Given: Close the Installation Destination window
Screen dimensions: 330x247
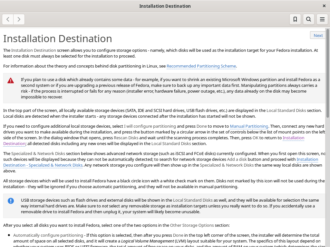Looking at the screenshot, I should (324, 6).
